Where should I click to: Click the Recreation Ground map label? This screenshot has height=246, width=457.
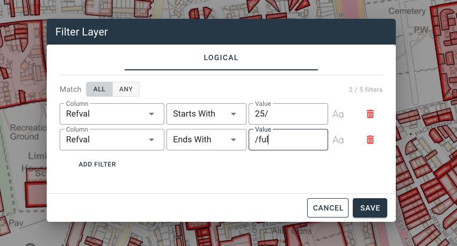25,133
